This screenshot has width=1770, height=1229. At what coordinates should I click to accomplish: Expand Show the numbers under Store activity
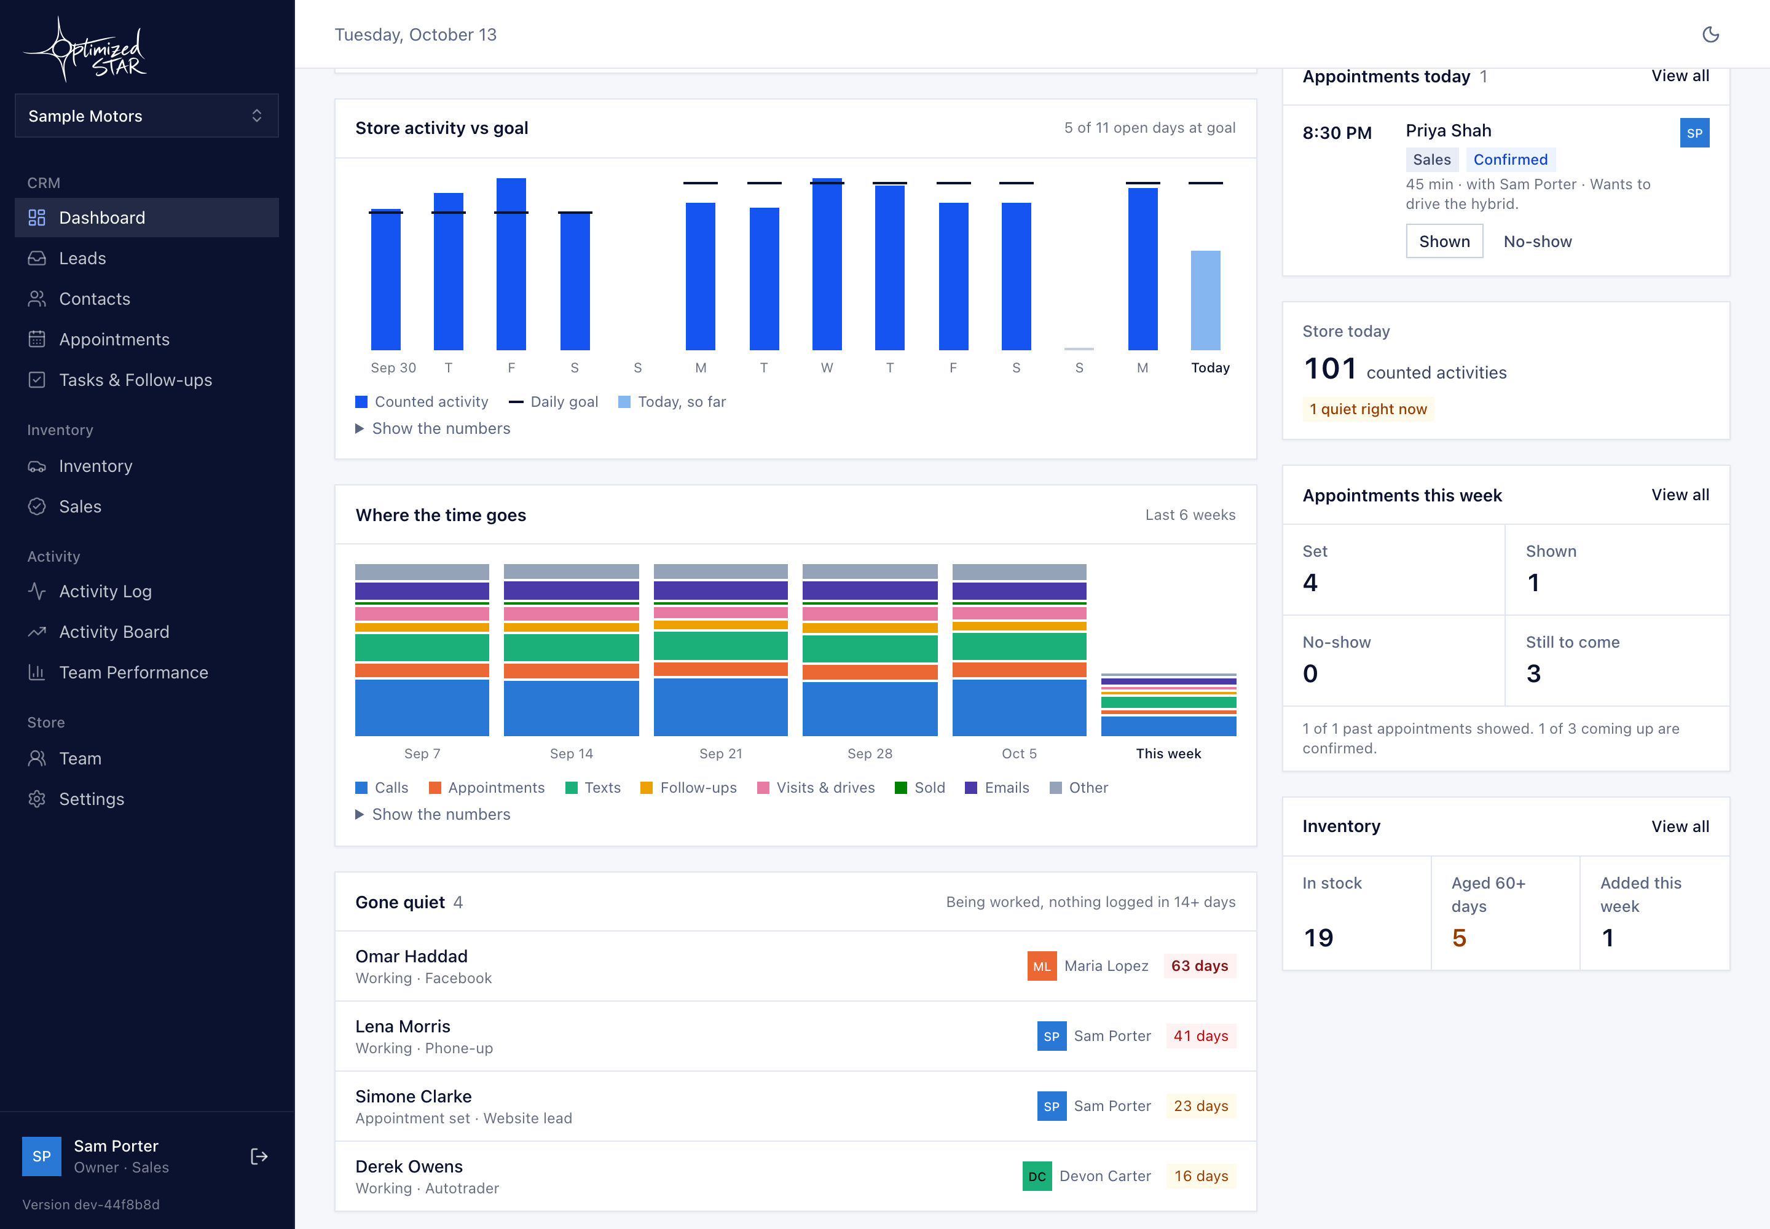[x=433, y=429]
